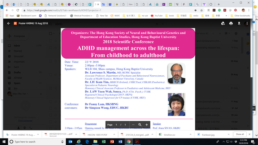The height and width of the screenshot is (145, 258).
Task: Close the downloads bar
Action: pyautogui.click(x=250, y=134)
